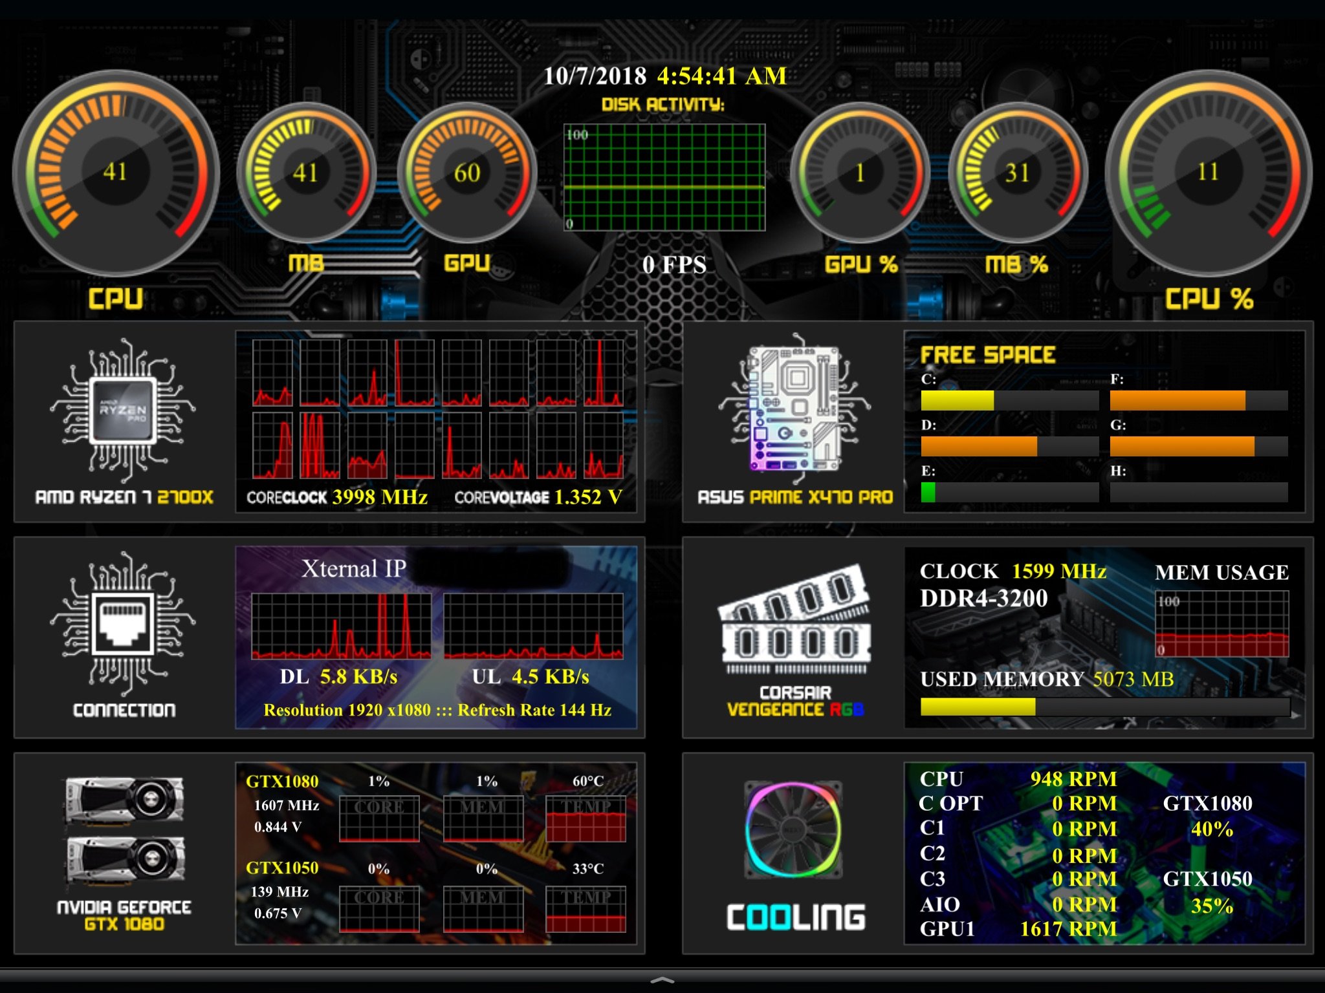Click the ASUS Prime X470 motherboard icon
1325x993 pixels.
click(x=794, y=409)
